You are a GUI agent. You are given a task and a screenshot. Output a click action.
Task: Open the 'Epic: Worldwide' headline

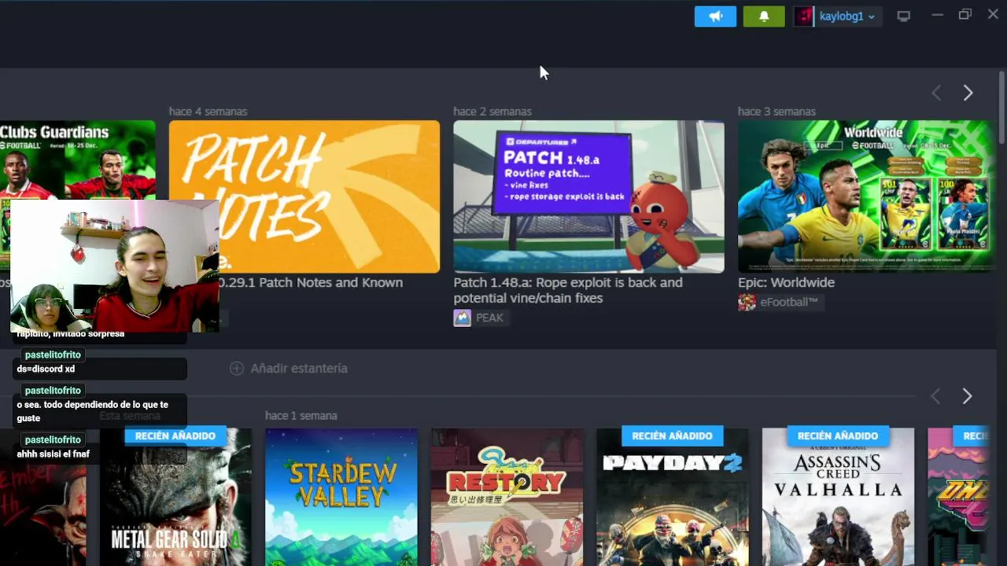click(x=786, y=282)
